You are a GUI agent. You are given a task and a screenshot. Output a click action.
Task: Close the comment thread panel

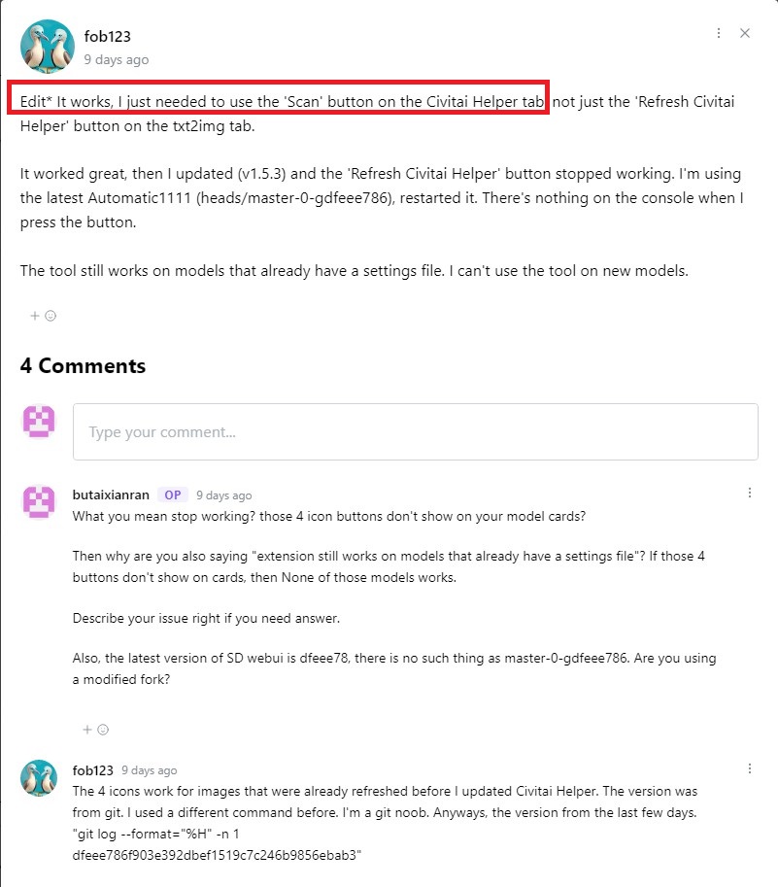(745, 33)
